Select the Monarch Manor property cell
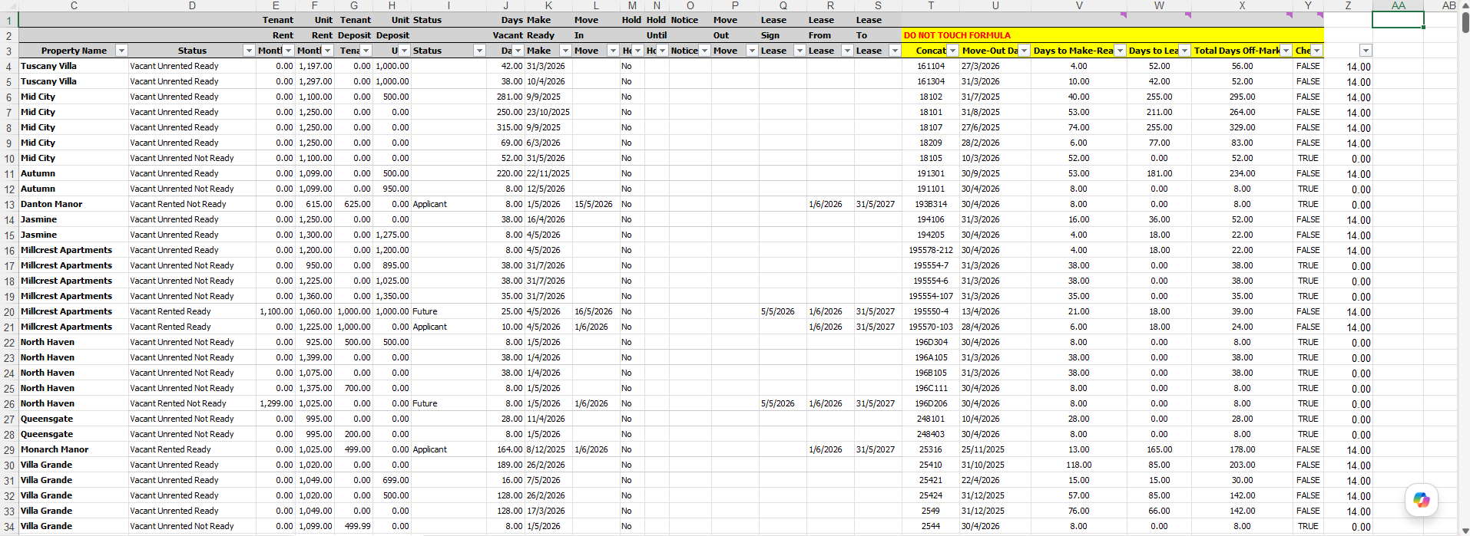 74,449
